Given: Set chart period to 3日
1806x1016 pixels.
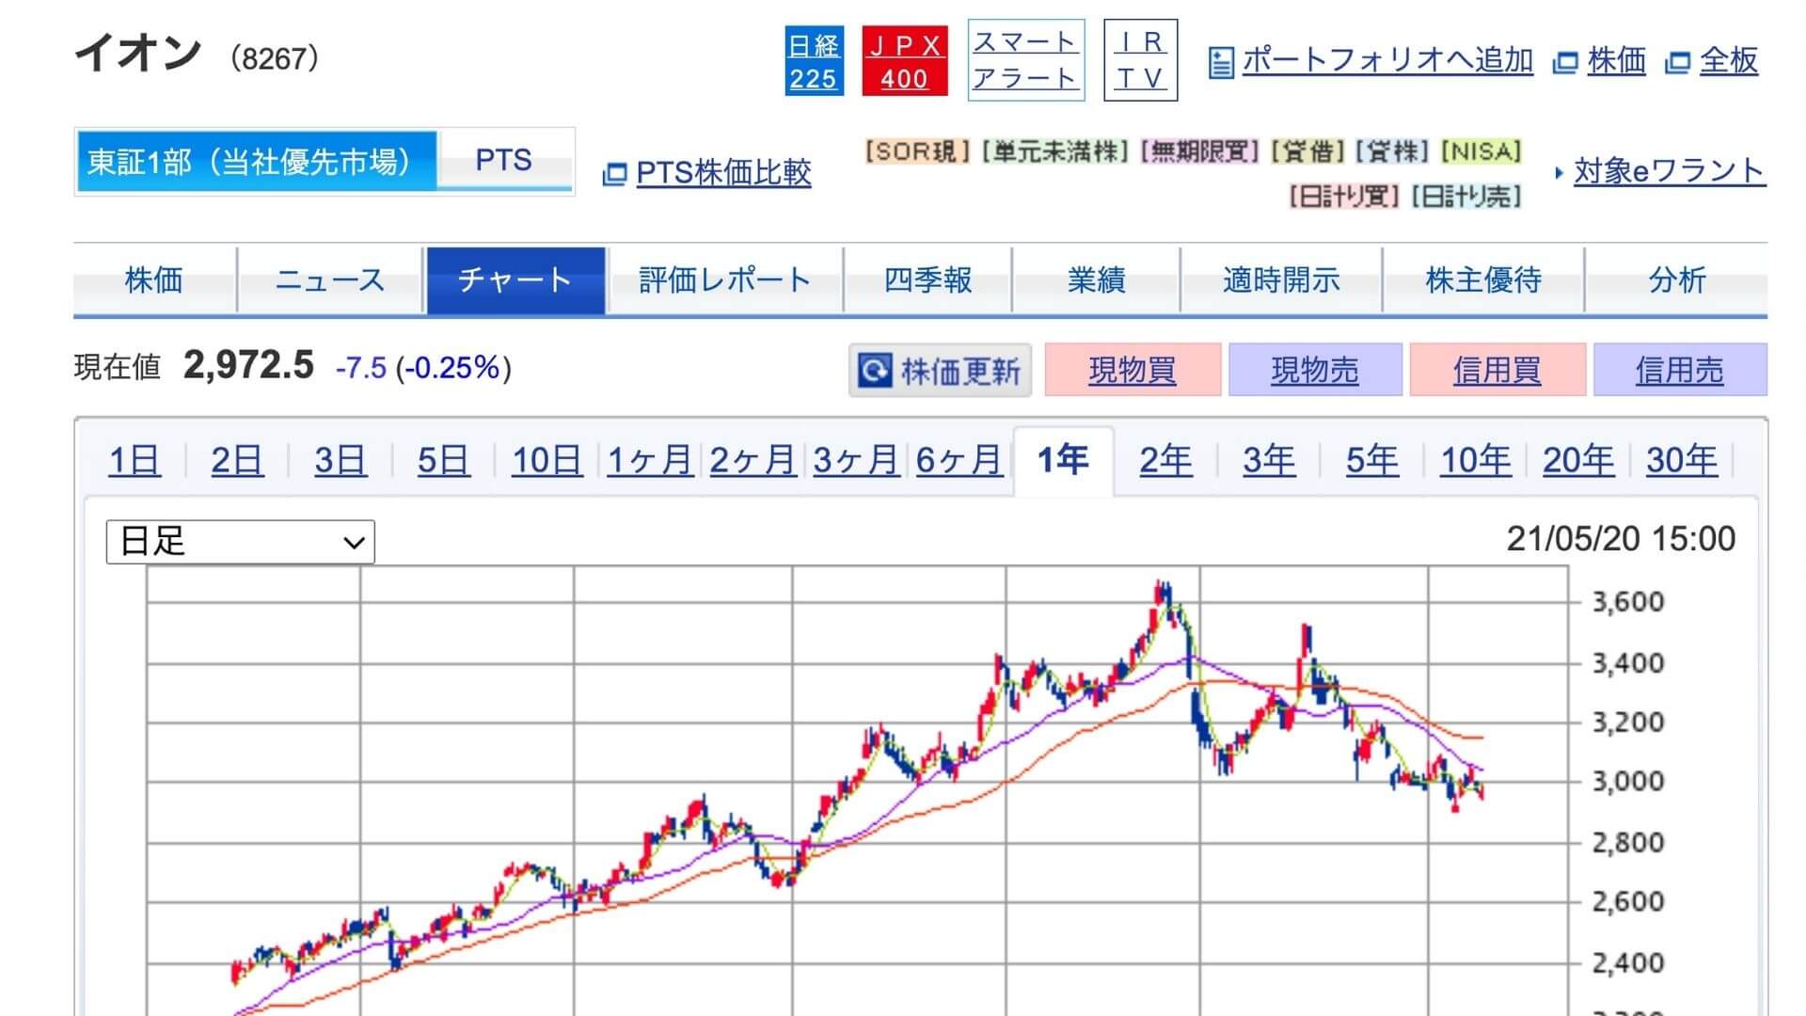Looking at the screenshot, I should [x=340, y=460].
